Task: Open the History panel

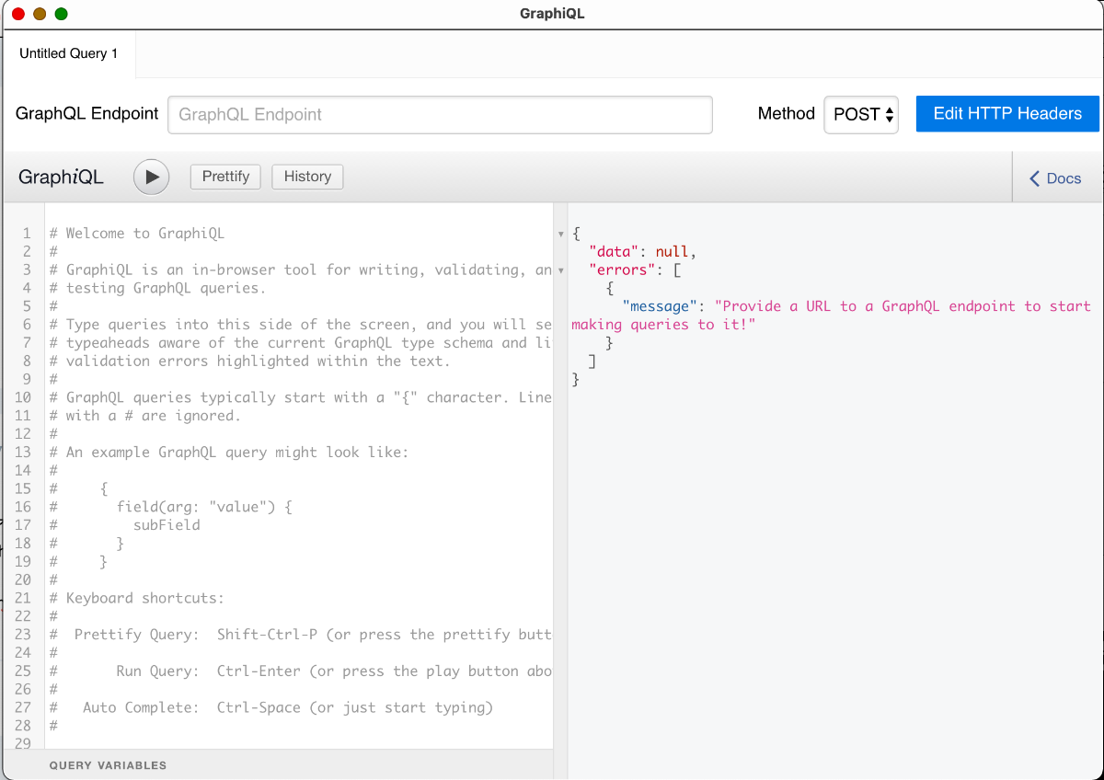Action: point(307,177)
